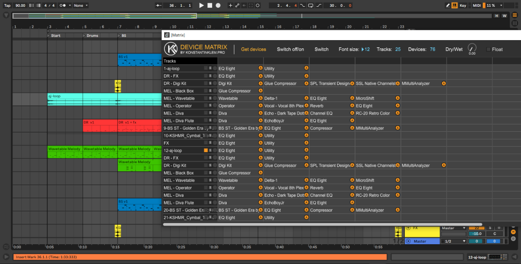Image resolution: width=521 pixels, height=264 pixels.
Task: Click orange power icon next to Glue Compressor in Black Box row
Action: pos(260,91)
